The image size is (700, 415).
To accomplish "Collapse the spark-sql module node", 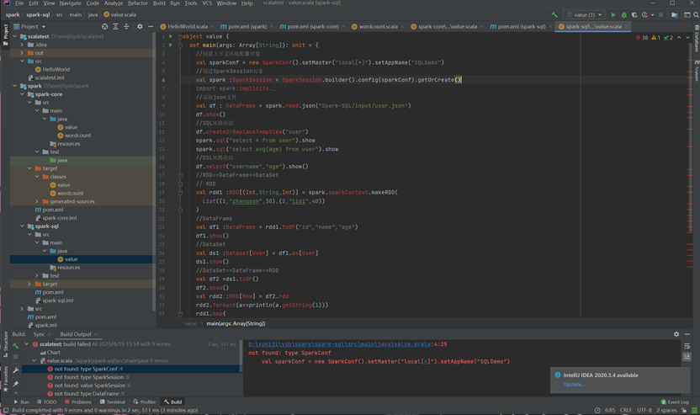I will pyautogui.click(x=22, y=226).
